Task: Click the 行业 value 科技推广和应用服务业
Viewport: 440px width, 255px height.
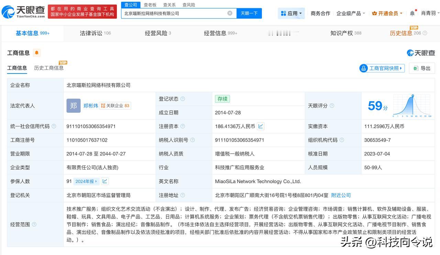Action: 240,168
